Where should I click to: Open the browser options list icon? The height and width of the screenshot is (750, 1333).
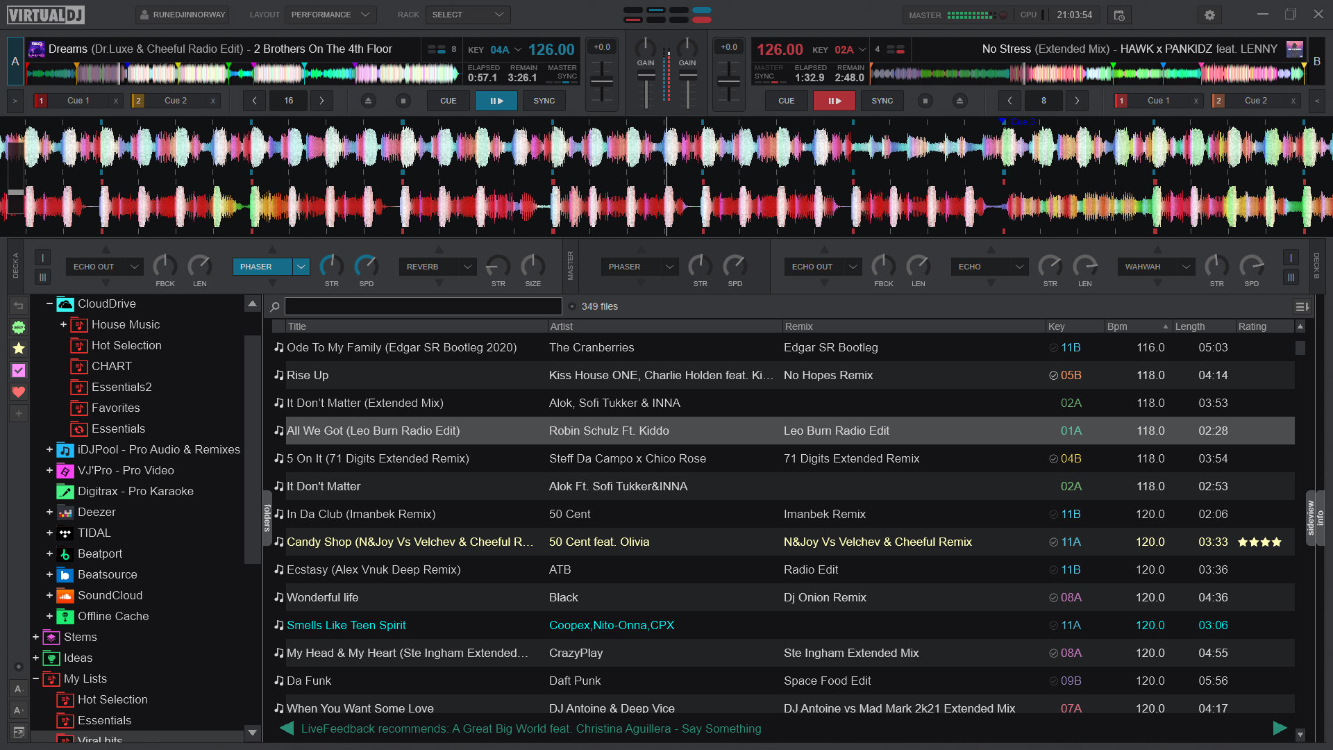coord(1302,306)
